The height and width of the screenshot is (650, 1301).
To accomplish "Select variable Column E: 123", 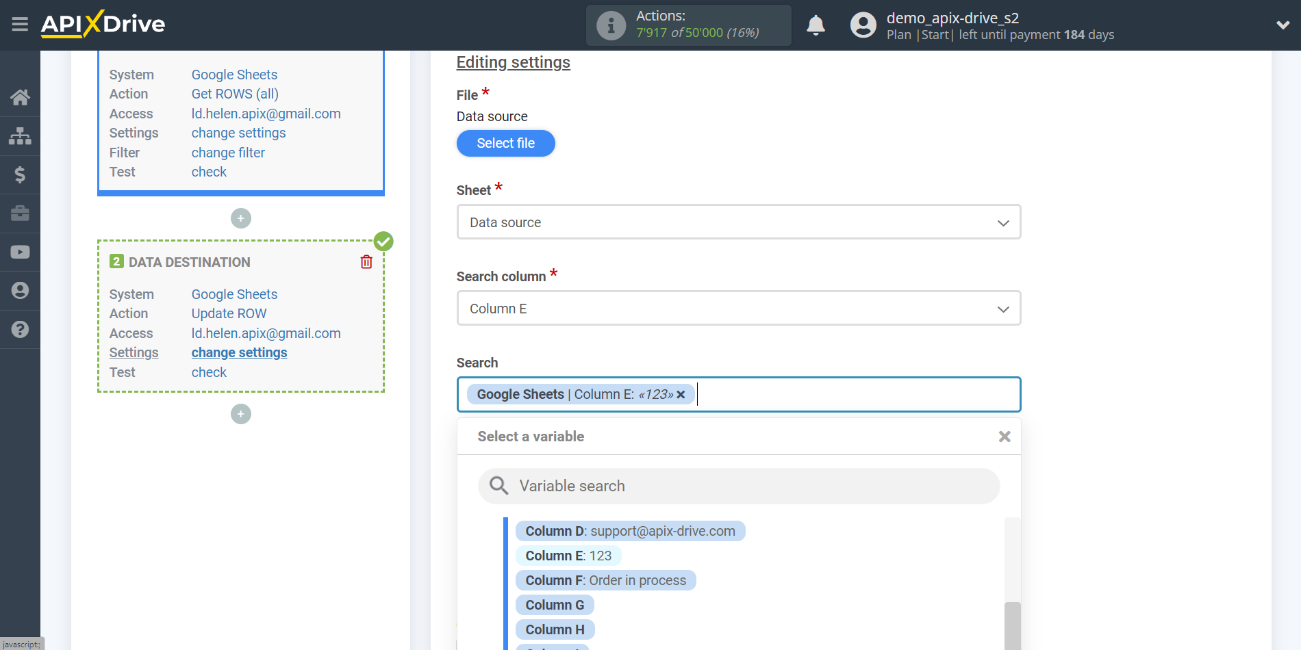I will tap(568, 556).
